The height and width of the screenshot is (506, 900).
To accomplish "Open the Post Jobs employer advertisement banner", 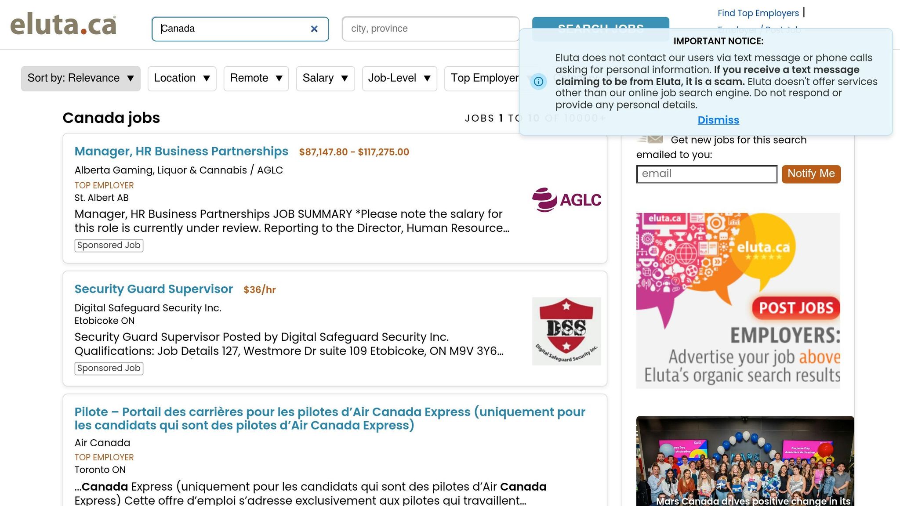I will (x=738, y=300).
